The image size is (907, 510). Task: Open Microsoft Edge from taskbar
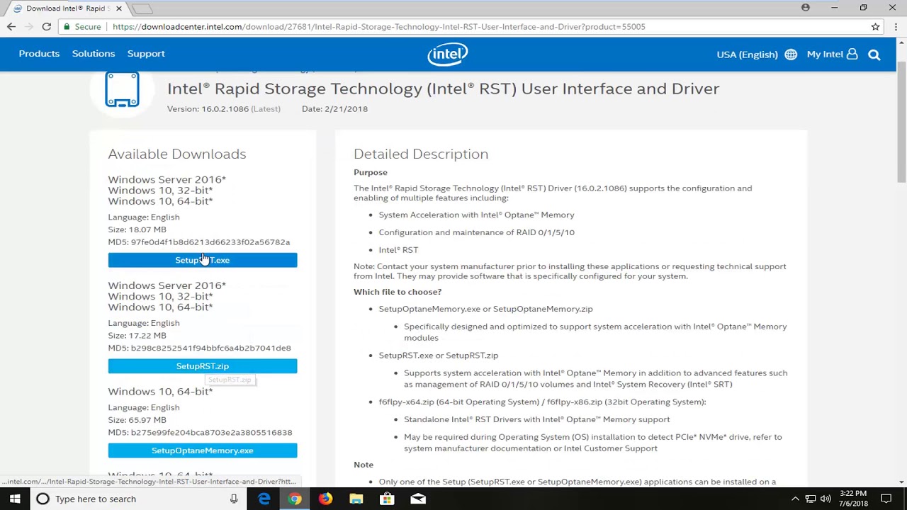tap(264, 499)
